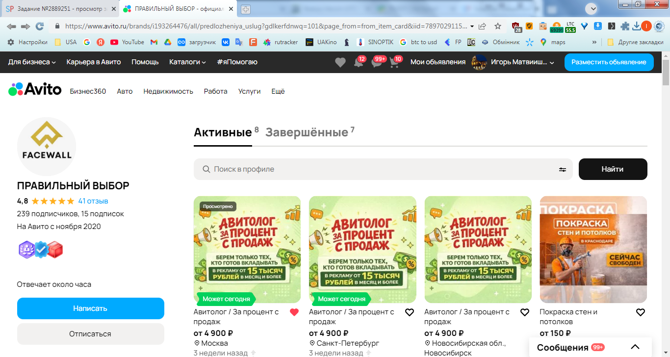Viewport: 670px width, 357px height.
Task: Switch to Задание №2889251 browser tab
Action: click(x=60, y=9)
